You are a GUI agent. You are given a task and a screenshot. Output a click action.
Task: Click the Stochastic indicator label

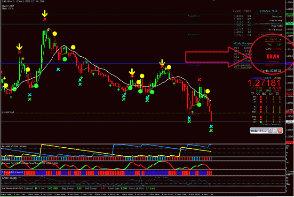[30, 163]
